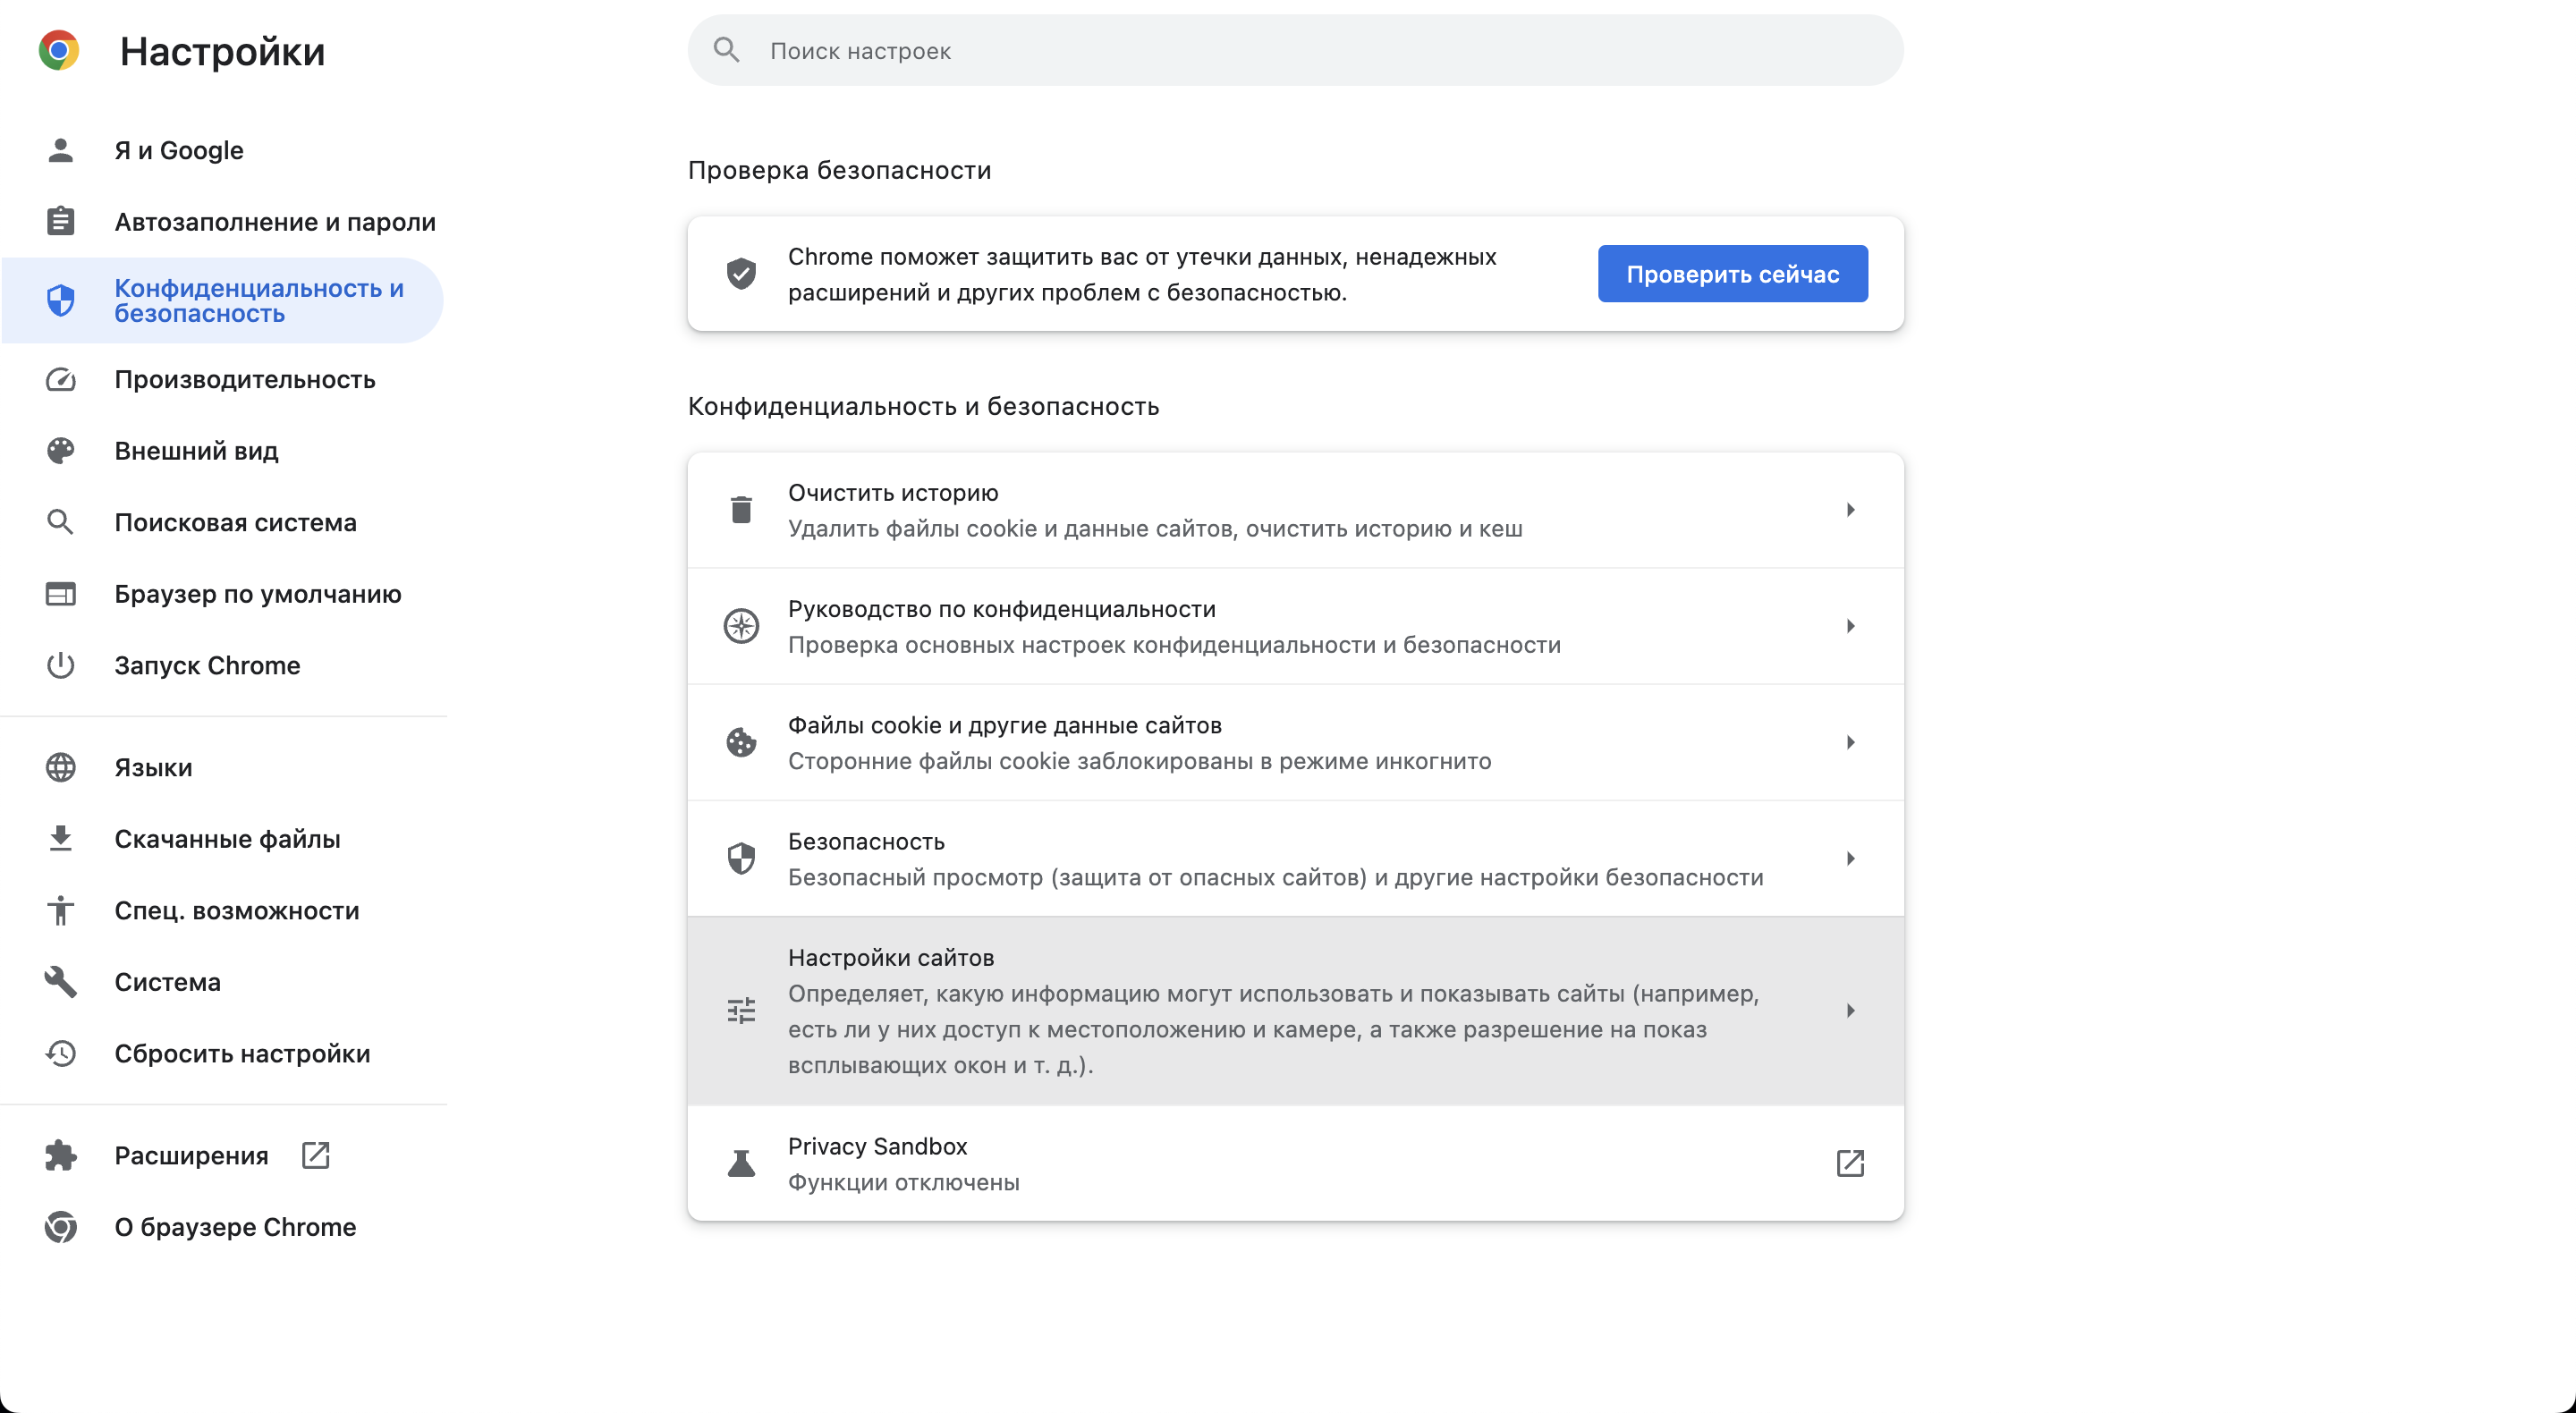
Task: Expand Руководство по конфиденциальности with arrow
Action: tap(1850, 626)
